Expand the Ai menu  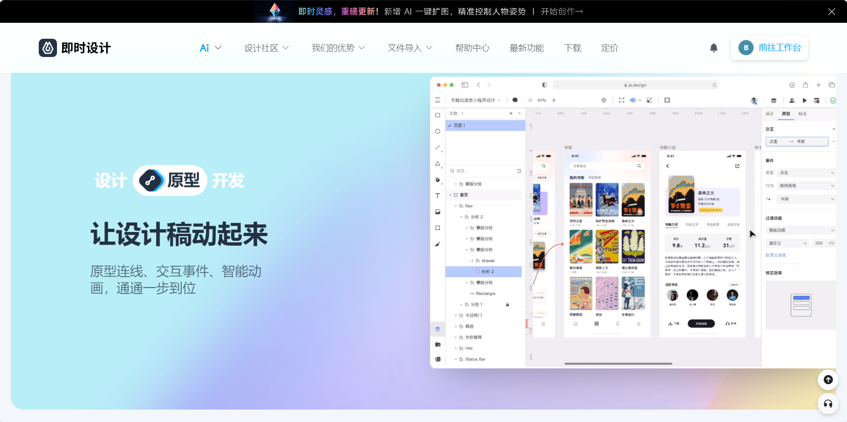click(x=210, y=48)
